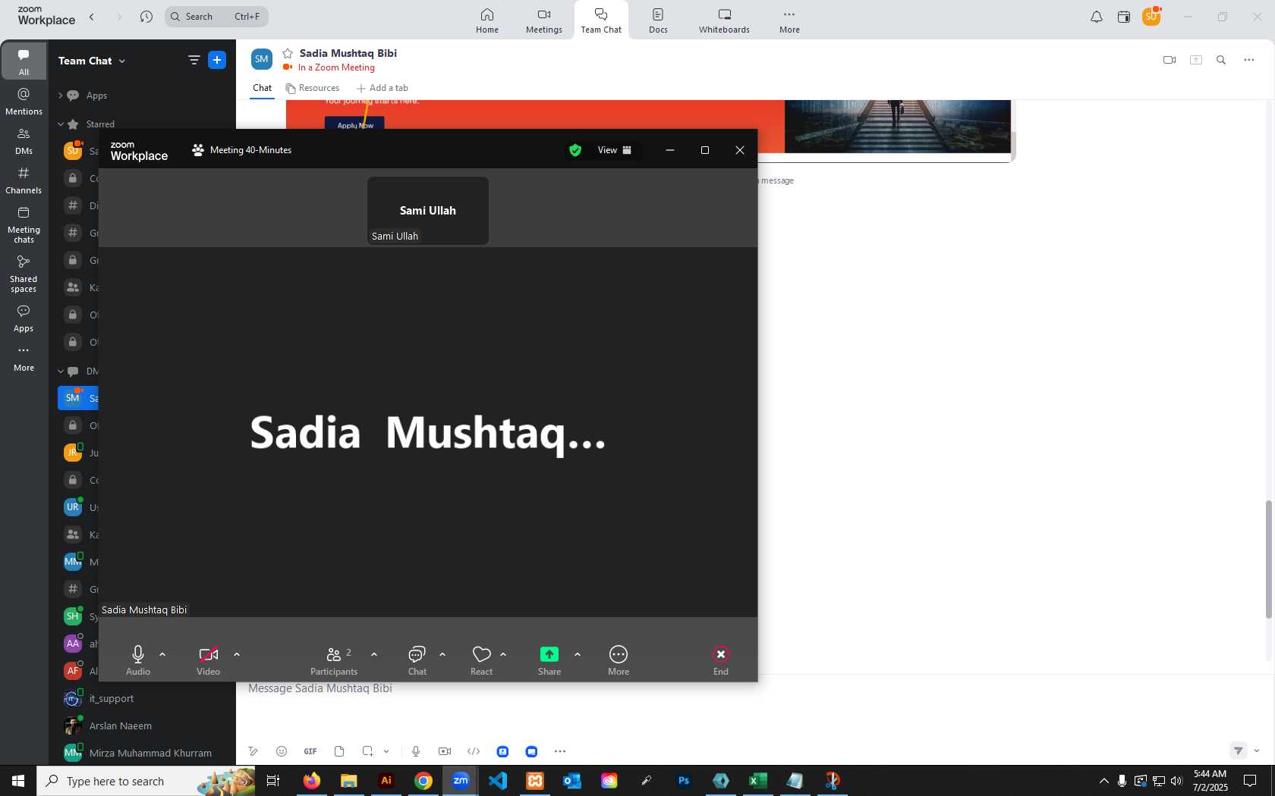Viewport: 1275px width, 796px height.
Task: Open Channels in left sidebar
Action: point(24,180)
